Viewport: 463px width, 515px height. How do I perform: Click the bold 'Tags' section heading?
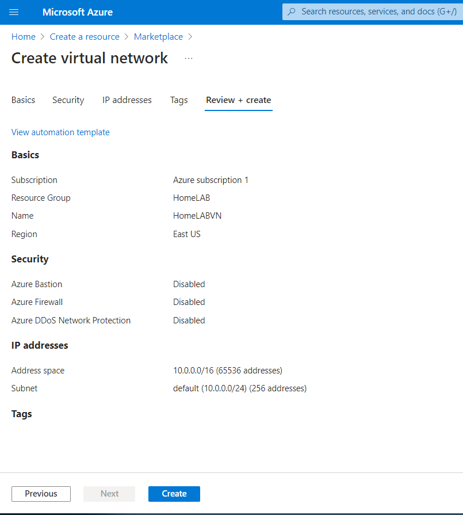(21, 414)
